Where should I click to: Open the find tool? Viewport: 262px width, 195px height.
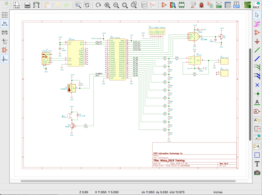point(78,5)
